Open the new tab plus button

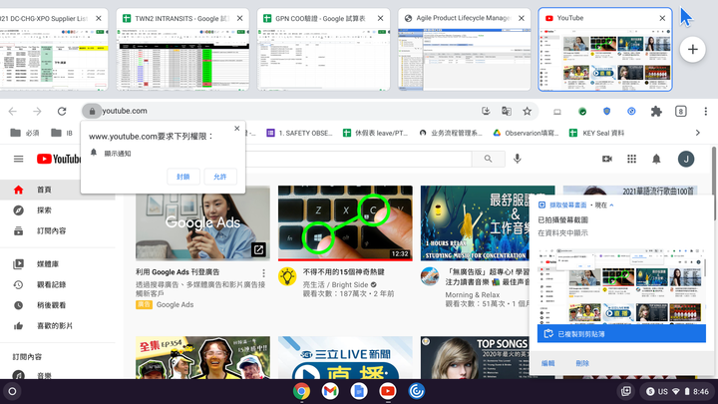692,49
